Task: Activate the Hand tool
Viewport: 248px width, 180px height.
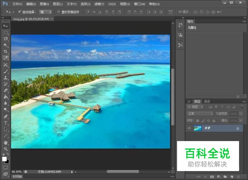Action: (6, 142)
